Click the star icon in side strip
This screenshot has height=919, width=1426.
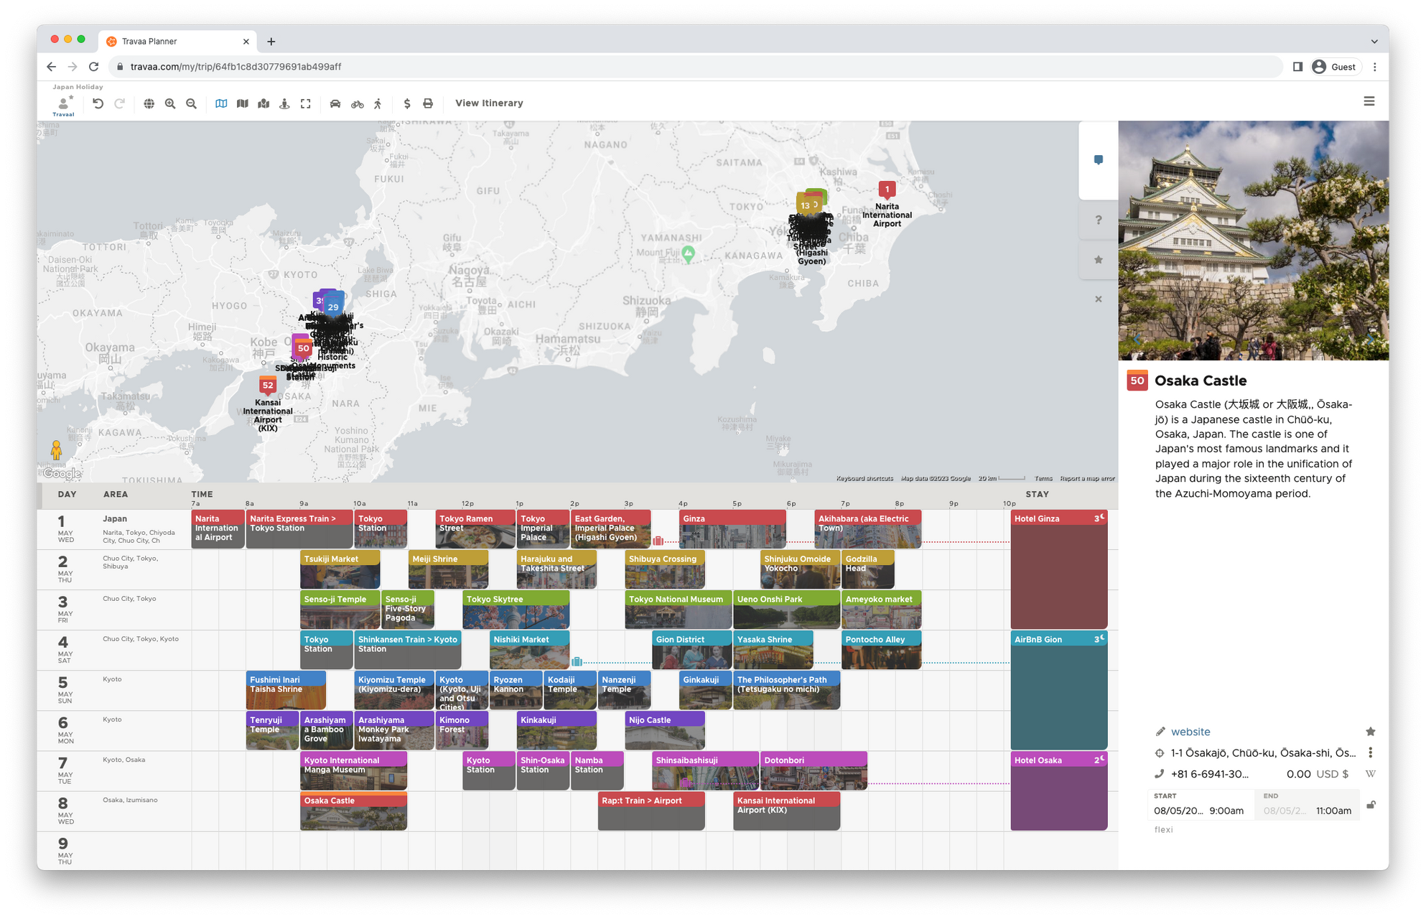point(1098,260)
